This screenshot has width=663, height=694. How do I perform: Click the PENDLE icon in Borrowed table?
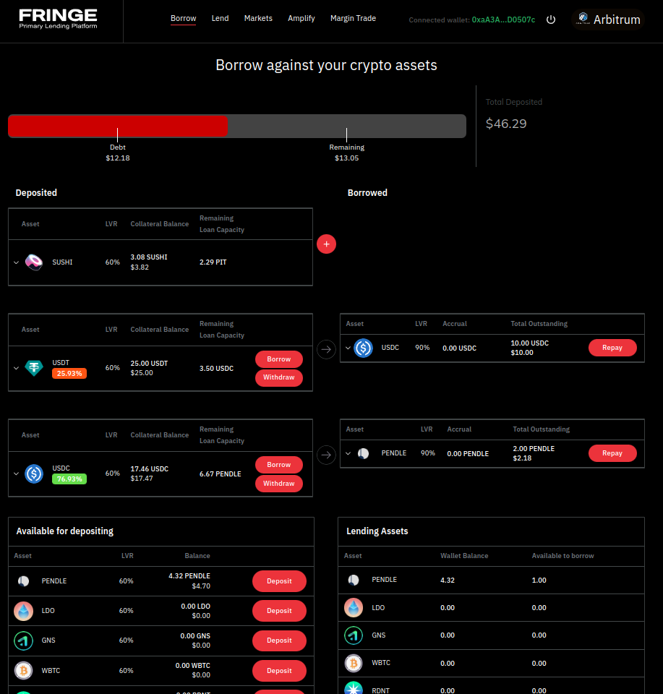pos(363,453)
